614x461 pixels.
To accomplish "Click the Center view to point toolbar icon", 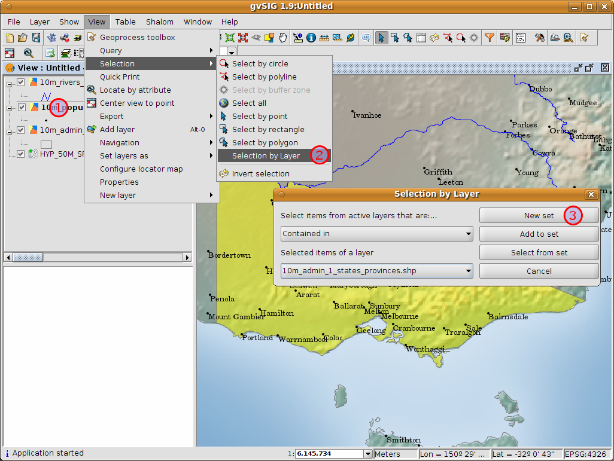I will click(10, 53).
